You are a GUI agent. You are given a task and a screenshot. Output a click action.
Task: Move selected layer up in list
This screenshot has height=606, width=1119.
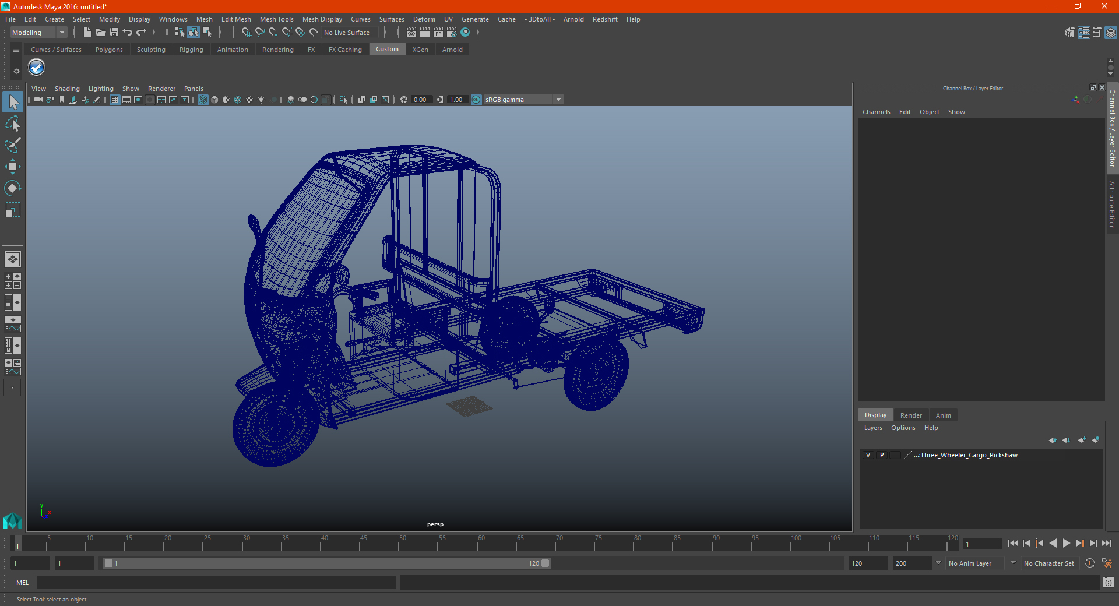[x=1053, y=440]
